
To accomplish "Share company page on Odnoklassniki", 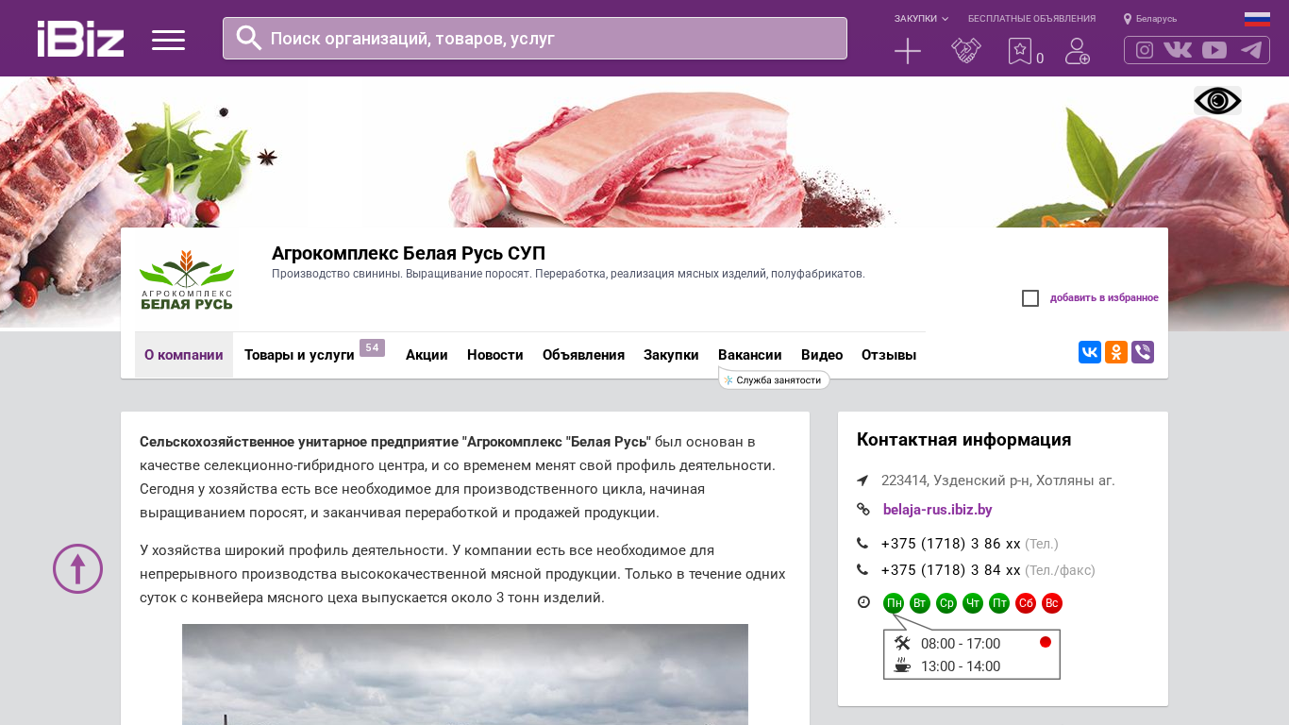I will click(x=1116, y=353).
